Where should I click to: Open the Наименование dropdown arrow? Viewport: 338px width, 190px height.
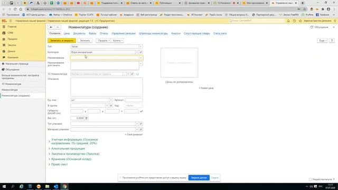(x=141, y=58)
